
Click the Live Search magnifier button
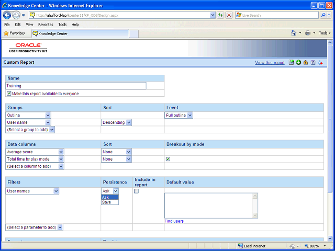pyautogui.click(x=323, y=15)
